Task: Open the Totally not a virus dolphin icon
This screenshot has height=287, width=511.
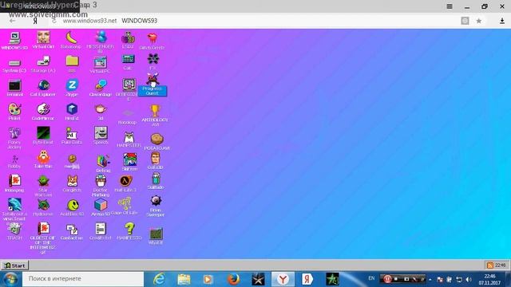Action: pyautogui.click(x=14, y=204)
